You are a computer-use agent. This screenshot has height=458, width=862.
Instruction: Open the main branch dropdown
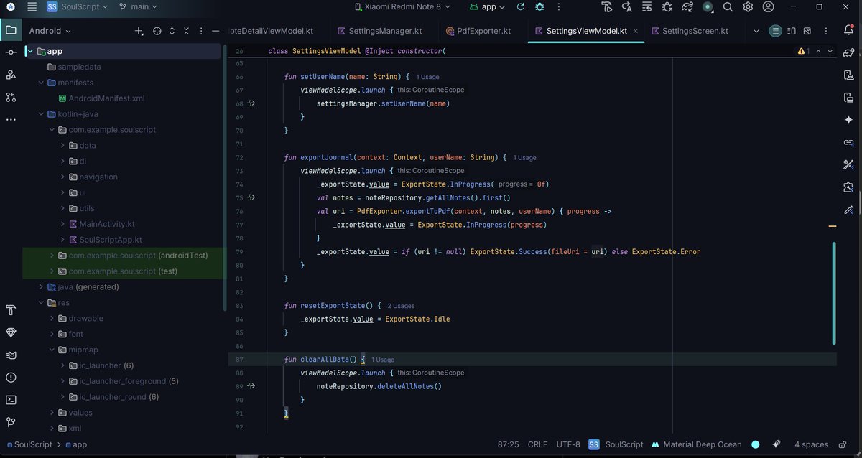pyautogui.click(x=136, y=7)
